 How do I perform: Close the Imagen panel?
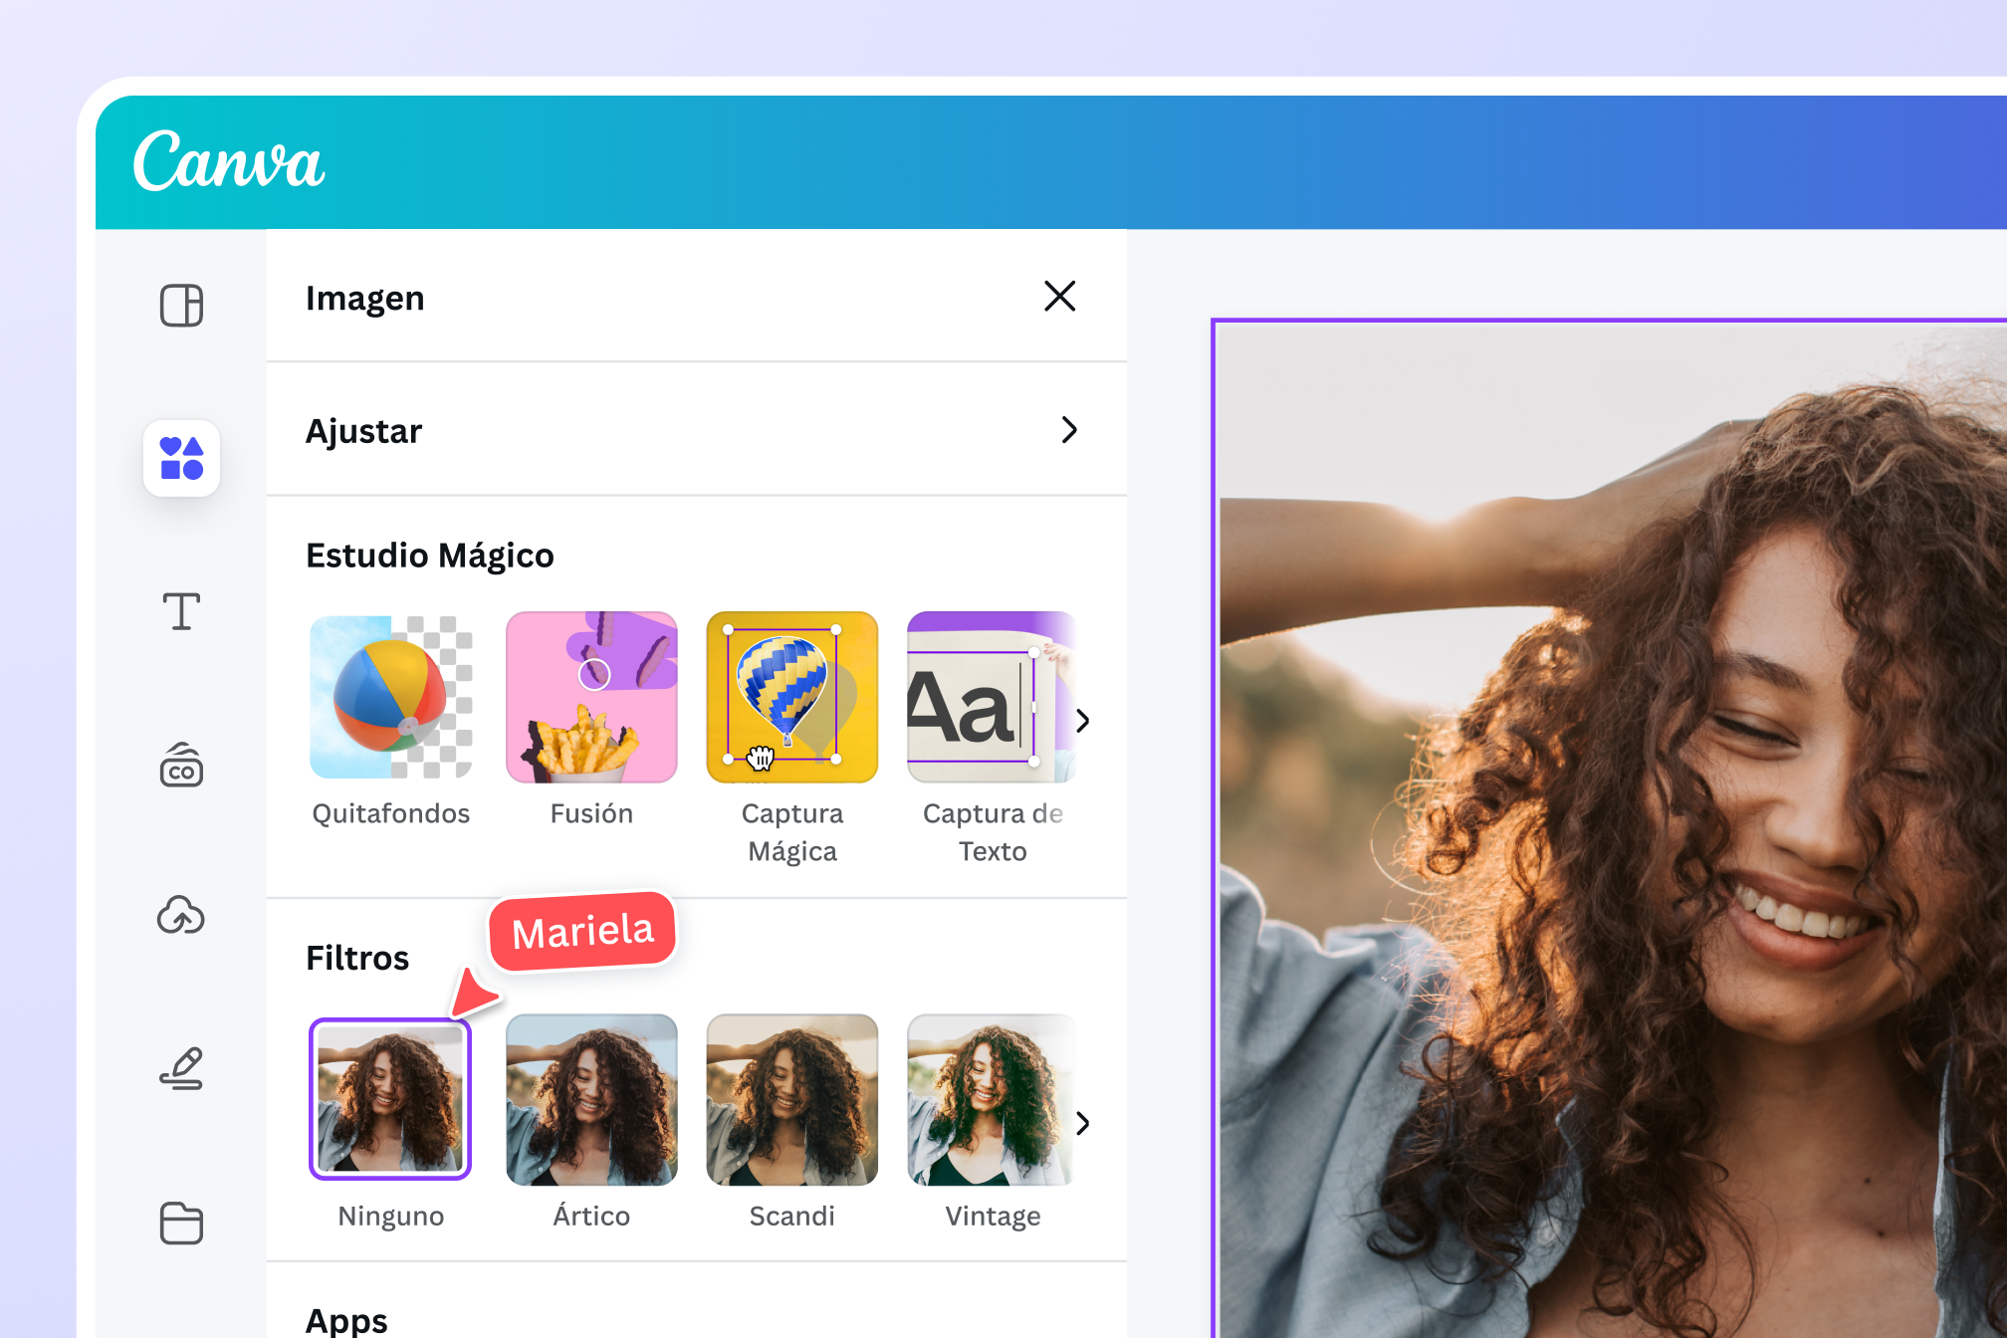tap(1059, 296)
